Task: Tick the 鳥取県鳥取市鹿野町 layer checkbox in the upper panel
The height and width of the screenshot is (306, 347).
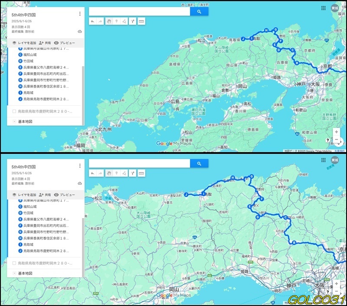Action: pos(14,111)
